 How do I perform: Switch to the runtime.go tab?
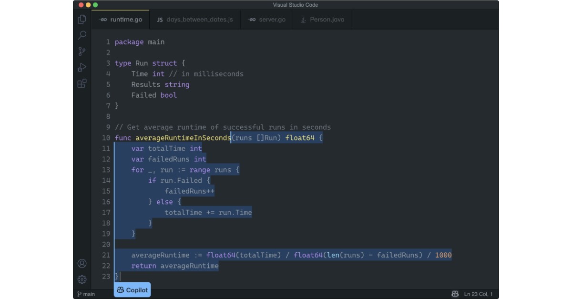[x=120, y=20]
